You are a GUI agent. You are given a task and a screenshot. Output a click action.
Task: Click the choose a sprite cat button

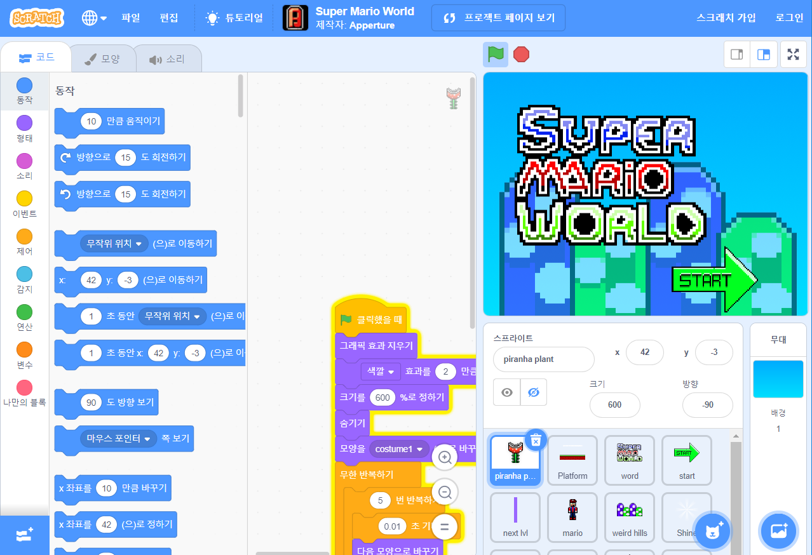[712, 531]
